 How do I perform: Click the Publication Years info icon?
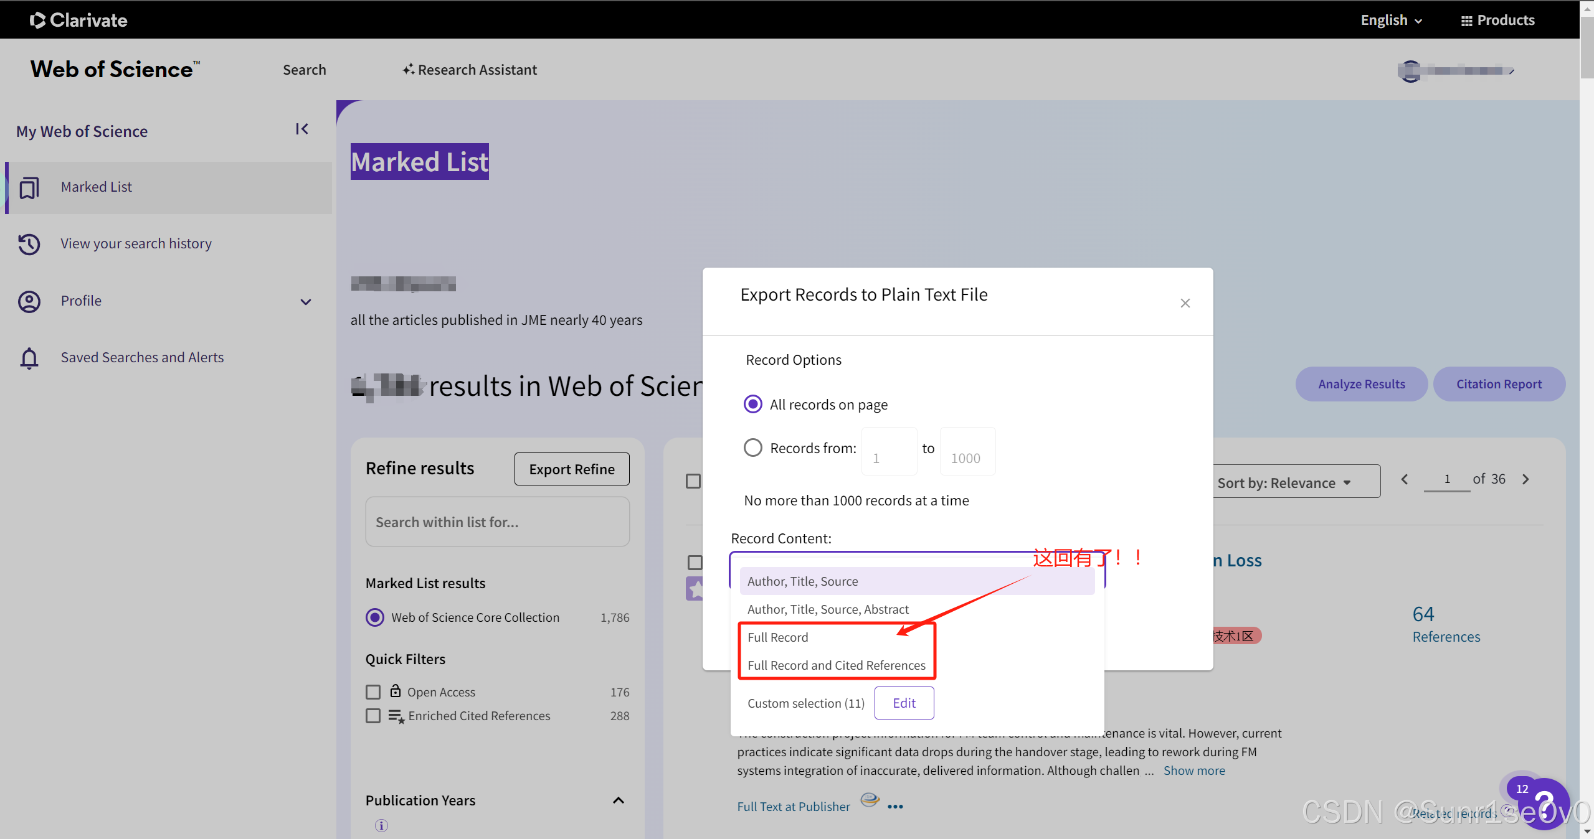(x=381, y=825)
